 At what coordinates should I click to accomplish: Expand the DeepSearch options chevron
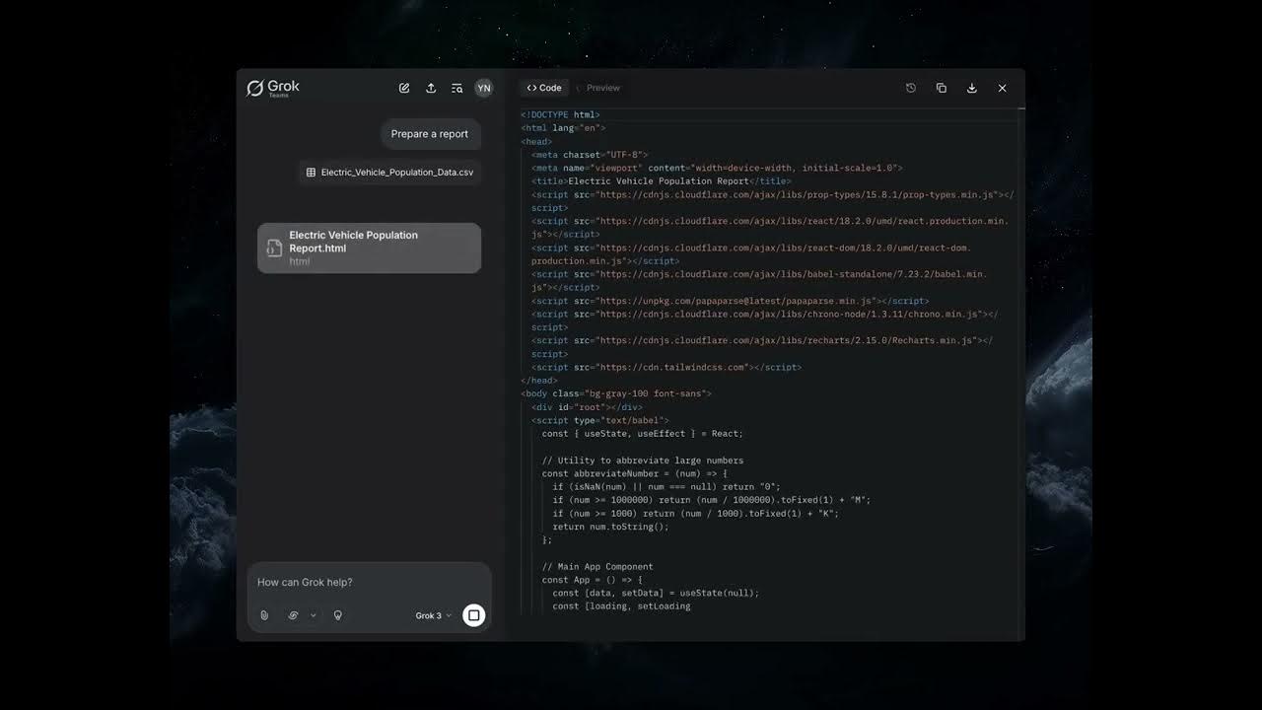(x=314, y=615)
